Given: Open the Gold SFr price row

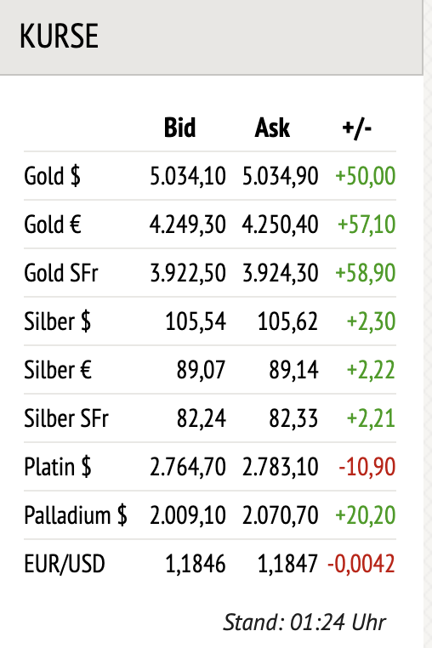Looking at the screenshot, I should [210, 273].
